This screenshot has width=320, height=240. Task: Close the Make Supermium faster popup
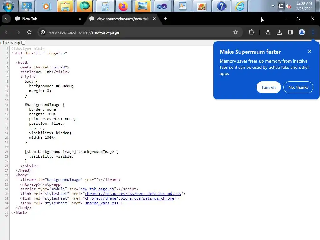(310, 51)
